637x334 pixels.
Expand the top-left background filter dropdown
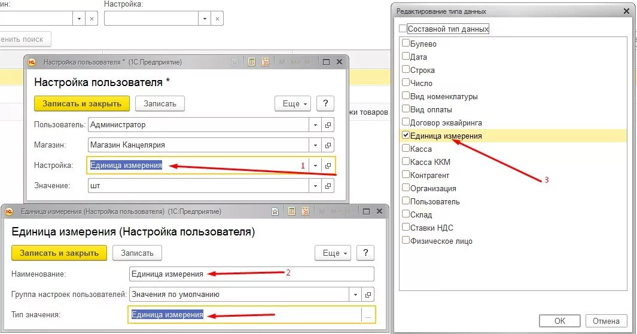click(x=79, y=19)
